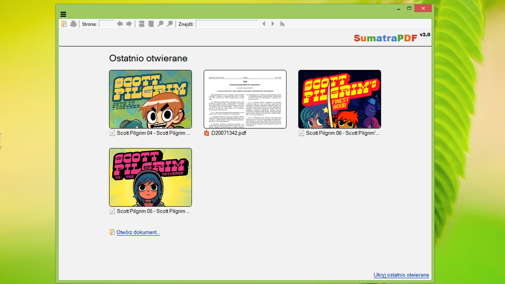Viewport: 505px width, 284px height.
Task: Click the find next arrow
Action: click(273, 24)
